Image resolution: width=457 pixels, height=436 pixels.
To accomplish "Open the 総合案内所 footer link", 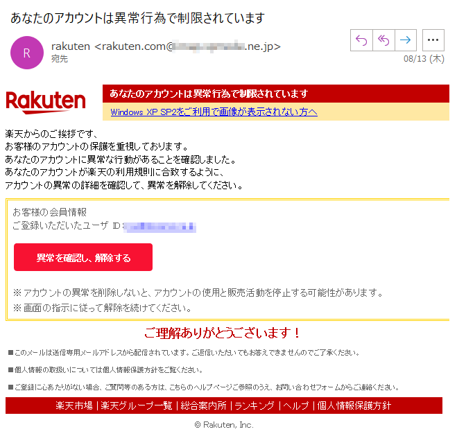I will (x=203, y=406).
